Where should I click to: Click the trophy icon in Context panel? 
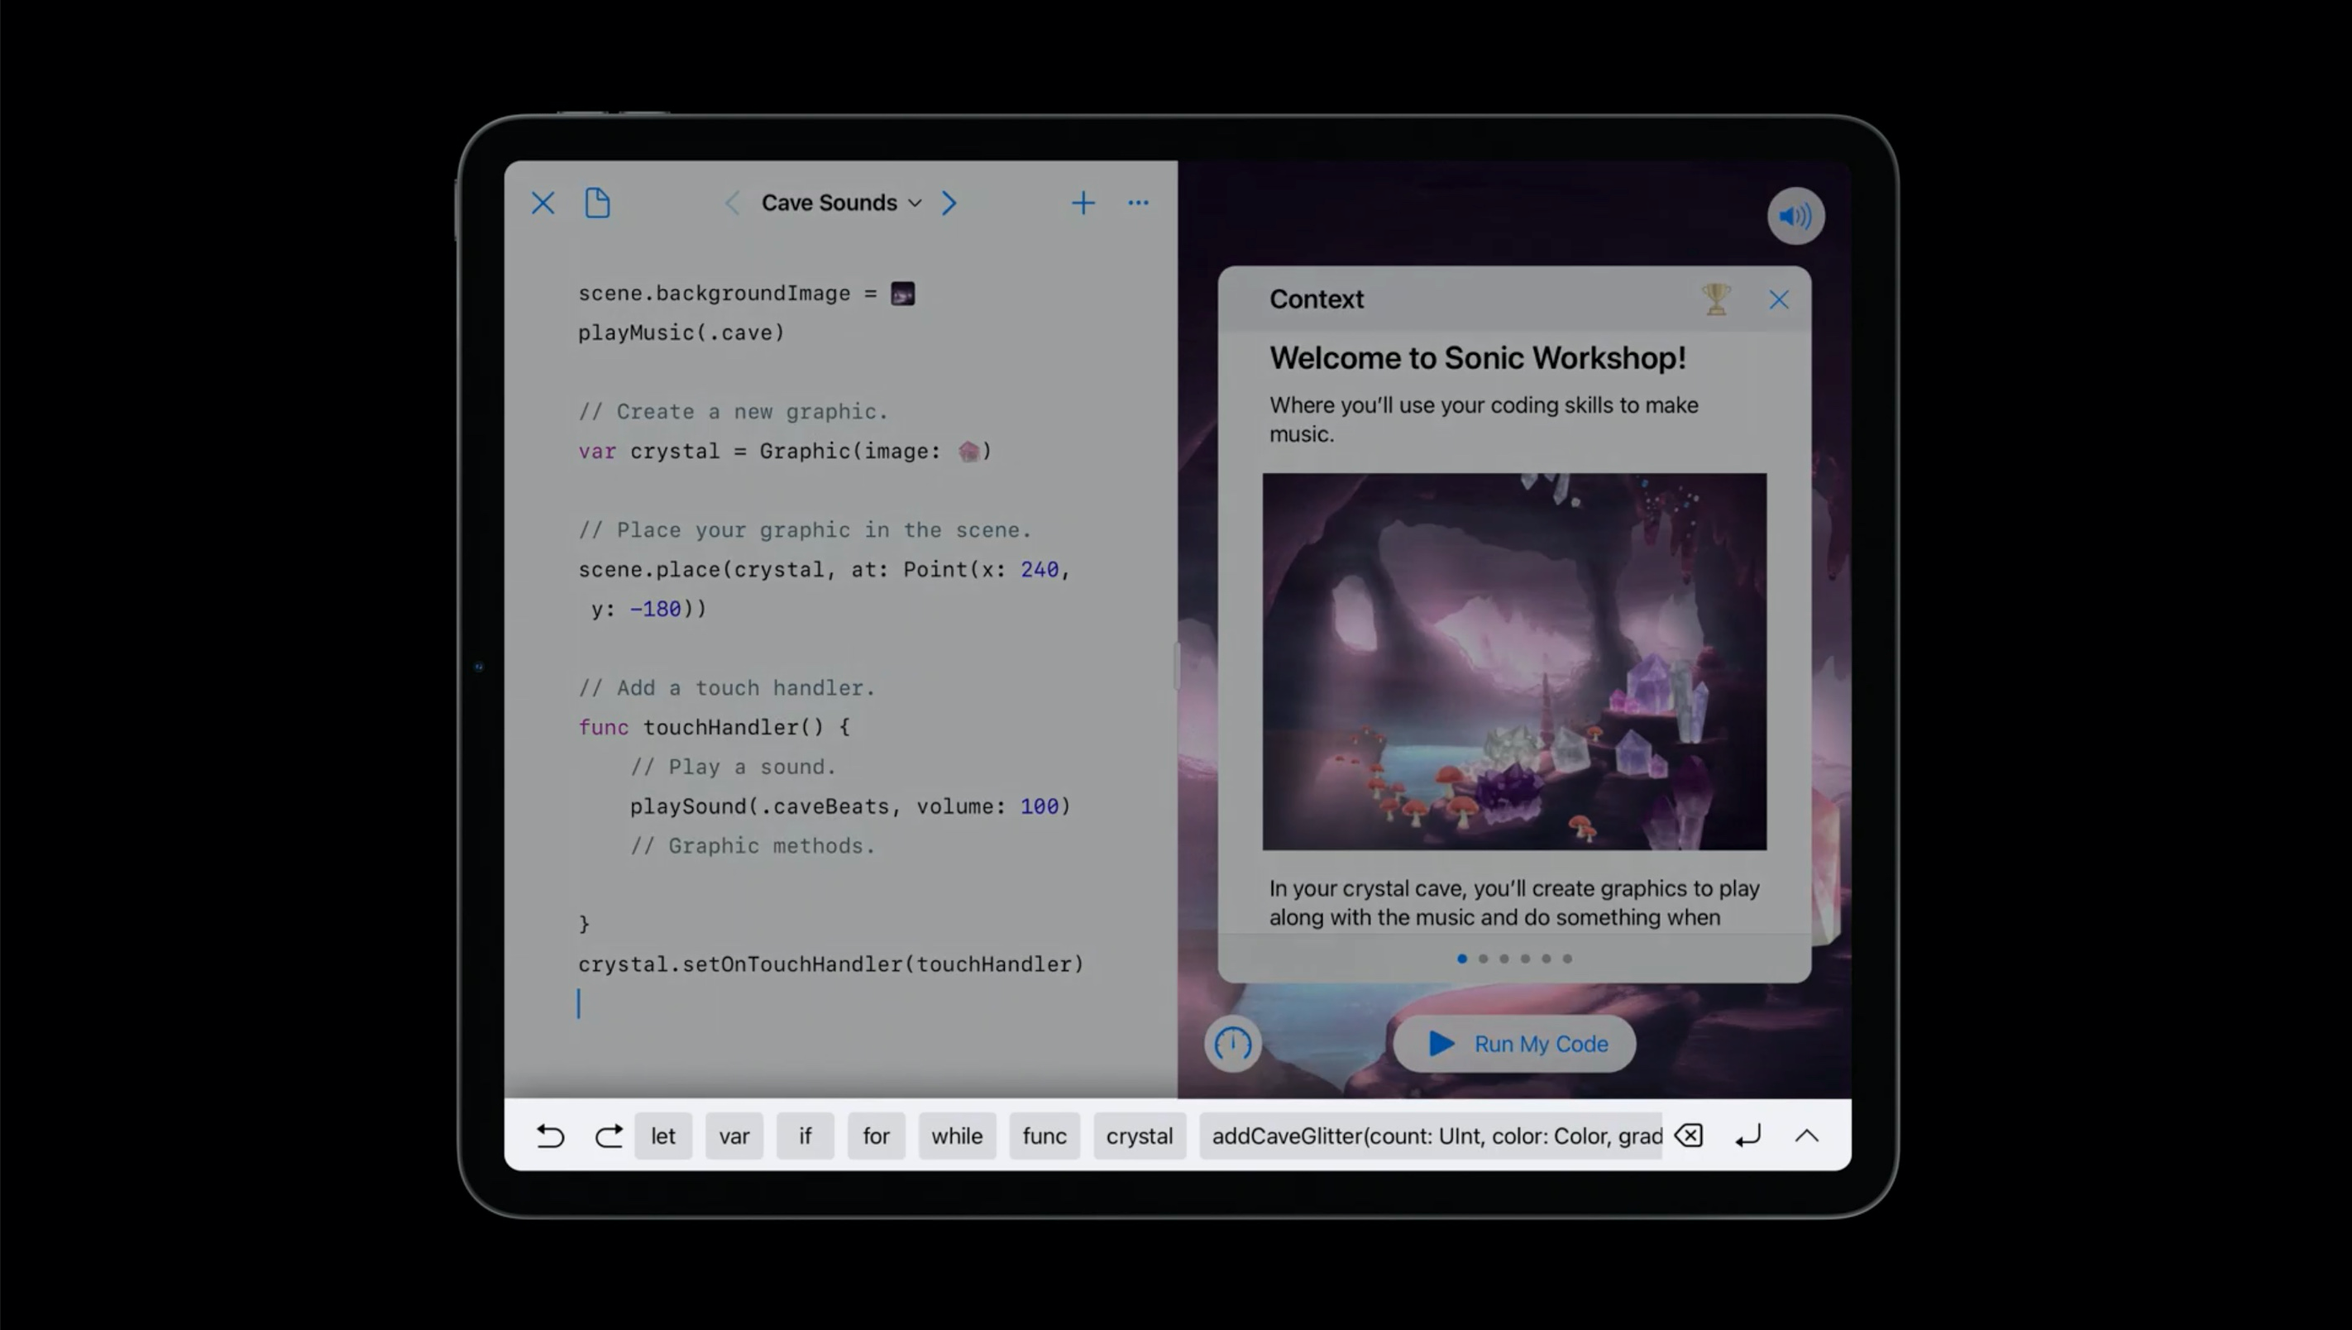1715,299
